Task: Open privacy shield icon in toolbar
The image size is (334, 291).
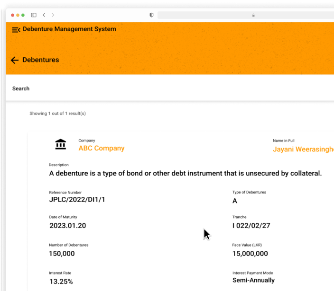Action: [151, 15]
